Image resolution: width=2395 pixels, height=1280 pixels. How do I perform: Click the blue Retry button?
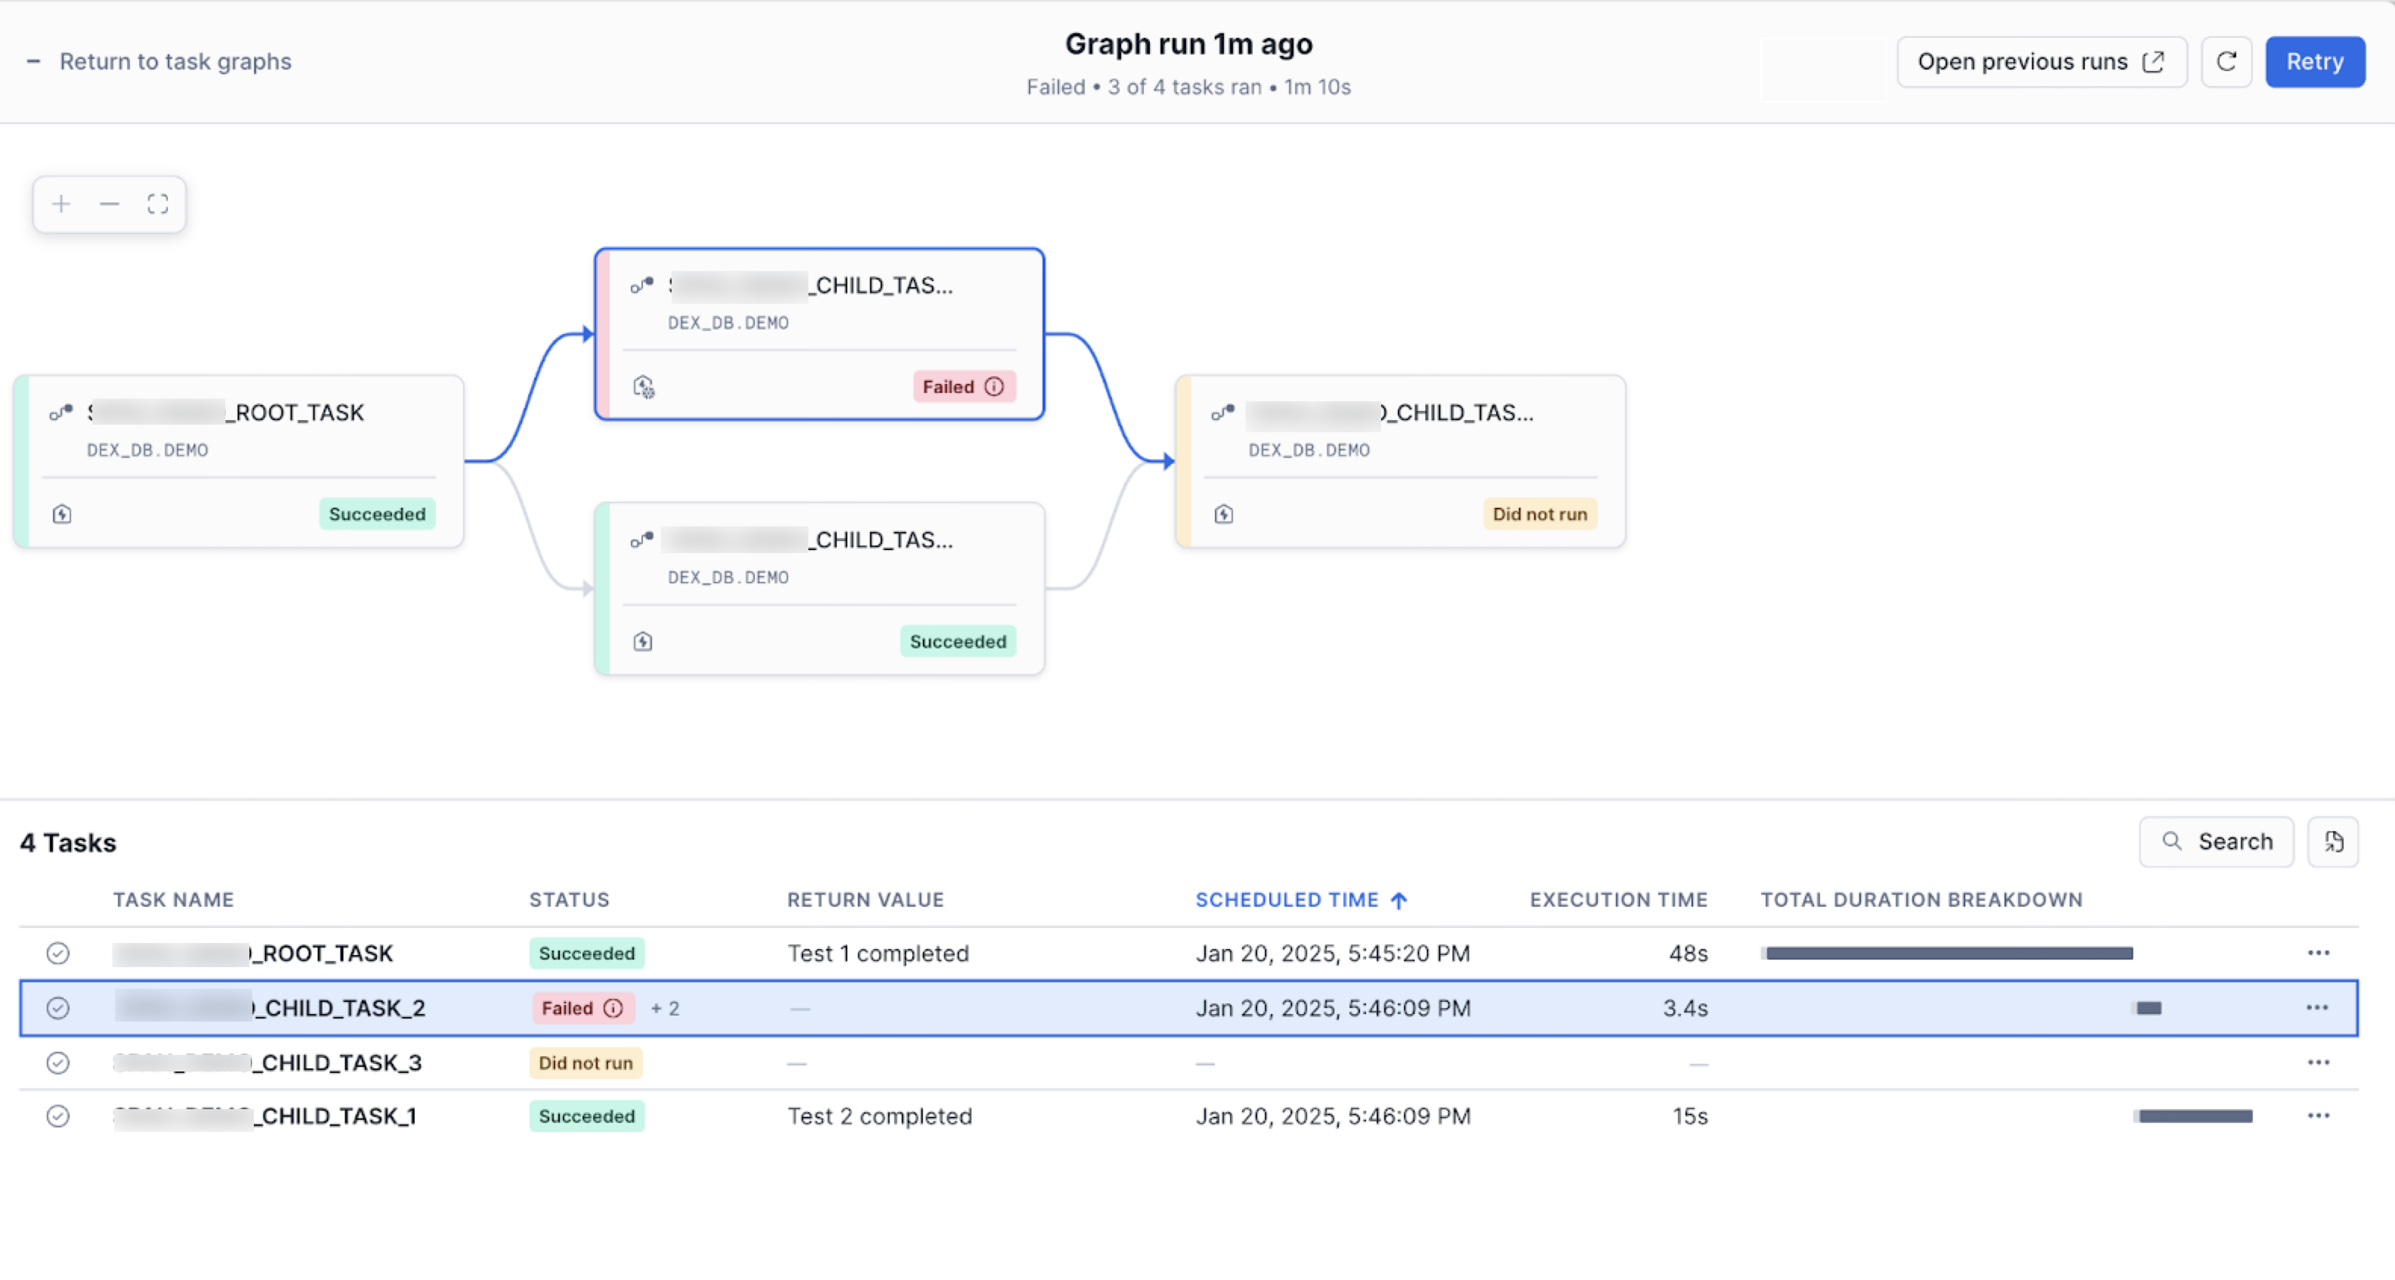coord(2314,61)
